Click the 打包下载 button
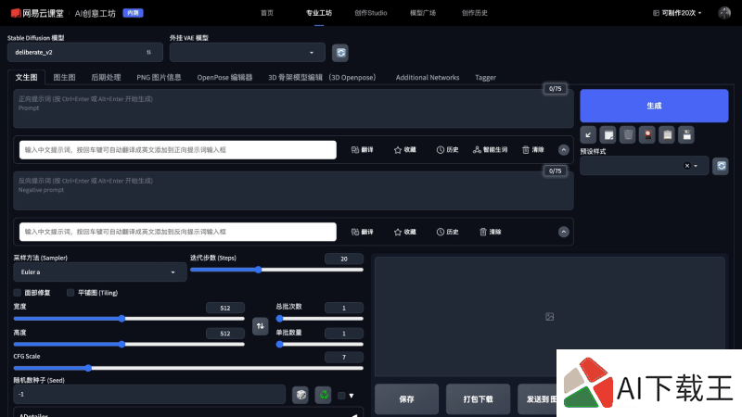Viewport: 742px width, 417px height. point(478,399)
